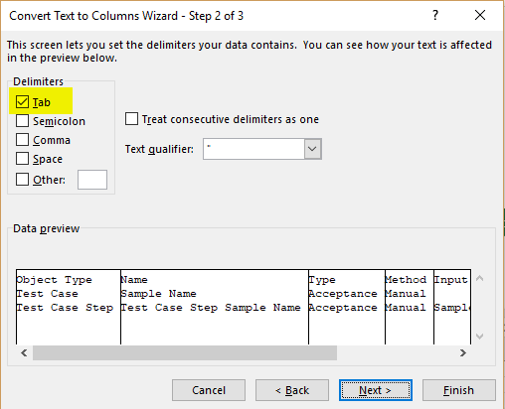Click the preview scroll left arrow

point(24,352)
